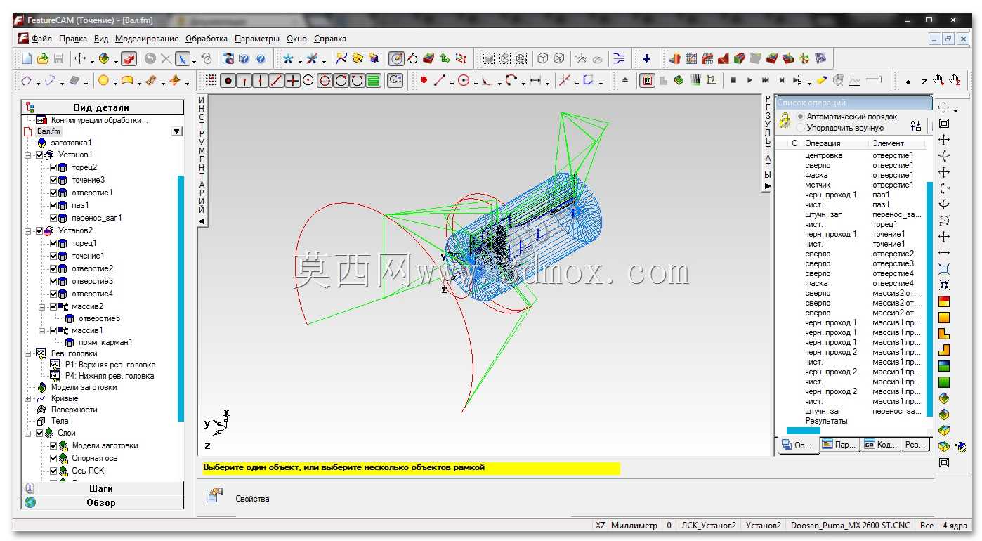Open the Шаги panel button
982x541 pixels.
click(101, 488)
